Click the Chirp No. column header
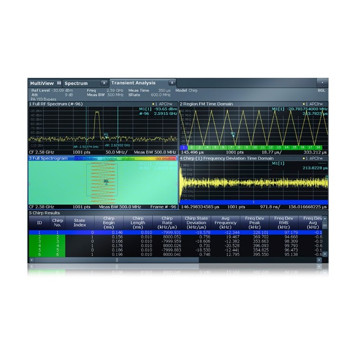The width and height of the screenshot is (356, 356). 57,223
